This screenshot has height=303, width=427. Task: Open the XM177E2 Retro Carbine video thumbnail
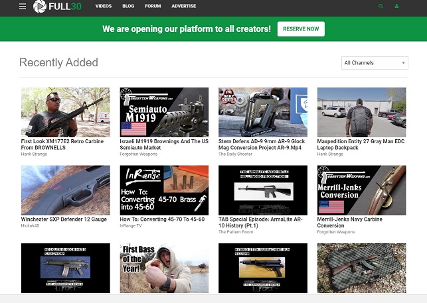point(66,112)
